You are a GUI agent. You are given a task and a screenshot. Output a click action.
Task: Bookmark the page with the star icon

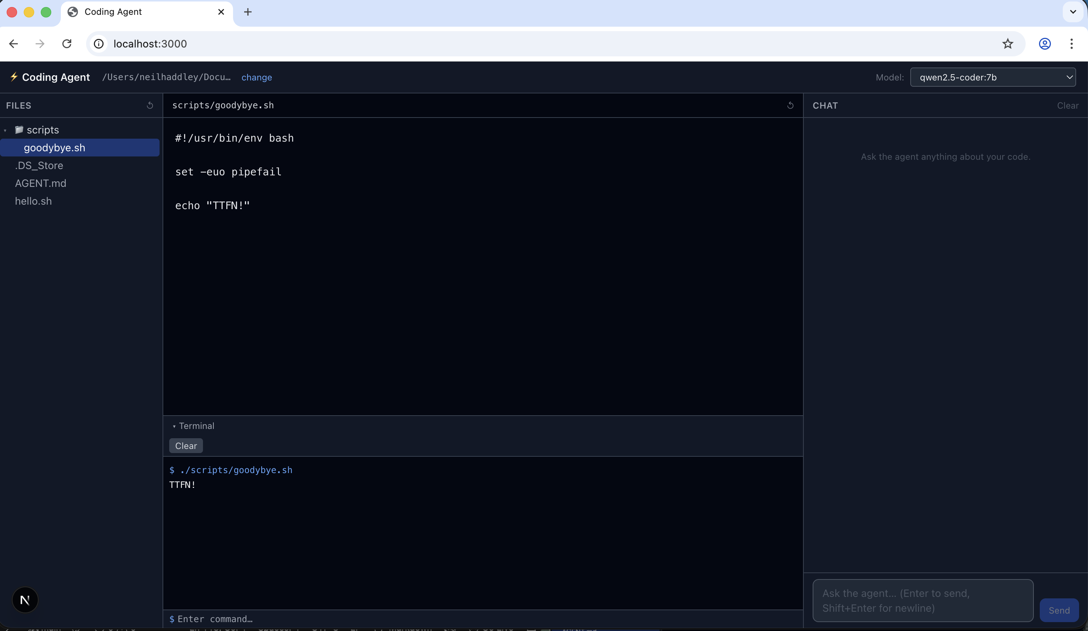(1008, 43)
